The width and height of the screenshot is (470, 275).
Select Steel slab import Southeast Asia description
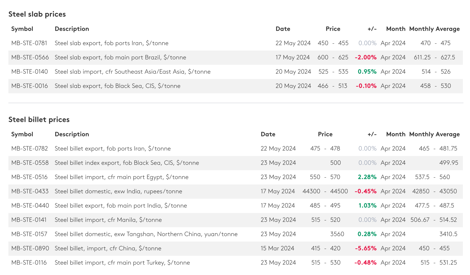pos(132,72)
